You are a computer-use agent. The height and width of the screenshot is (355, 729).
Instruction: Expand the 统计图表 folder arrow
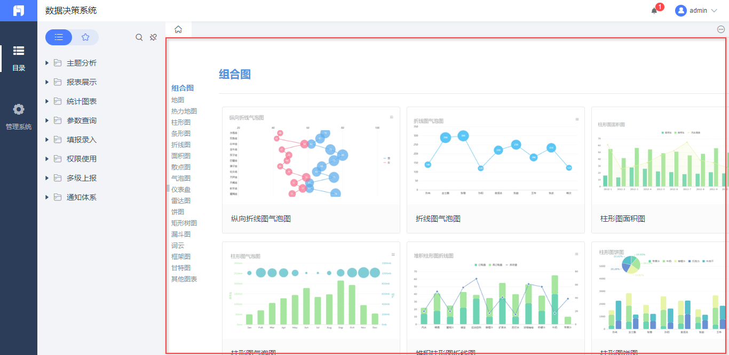click(47, 101)
